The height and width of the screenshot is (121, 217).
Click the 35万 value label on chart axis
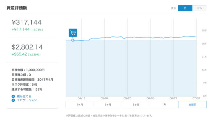click(204, 30)
